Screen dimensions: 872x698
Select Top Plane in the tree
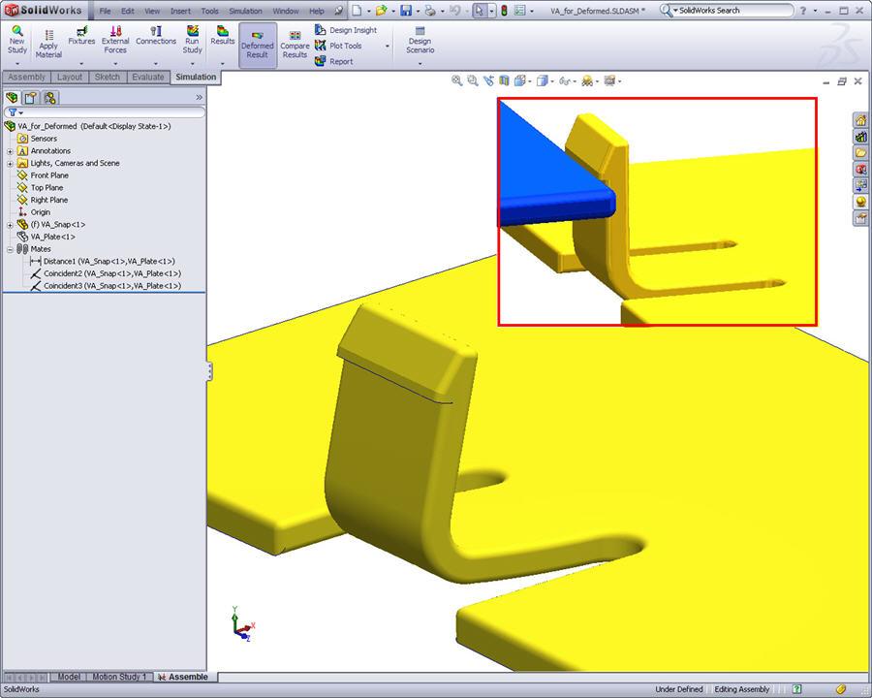(40, 187)
